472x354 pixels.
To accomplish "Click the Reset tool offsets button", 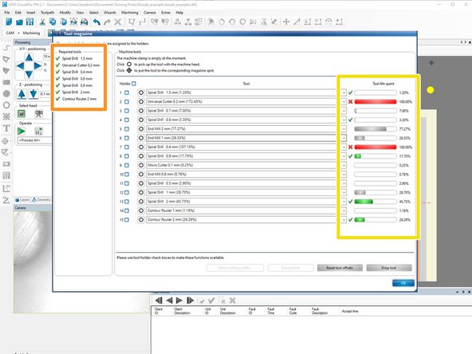I will 340,268.
